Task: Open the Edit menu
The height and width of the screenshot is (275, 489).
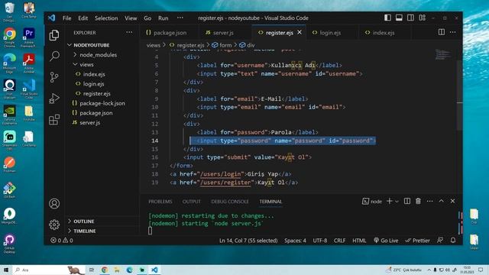Action: click(83, 18)
